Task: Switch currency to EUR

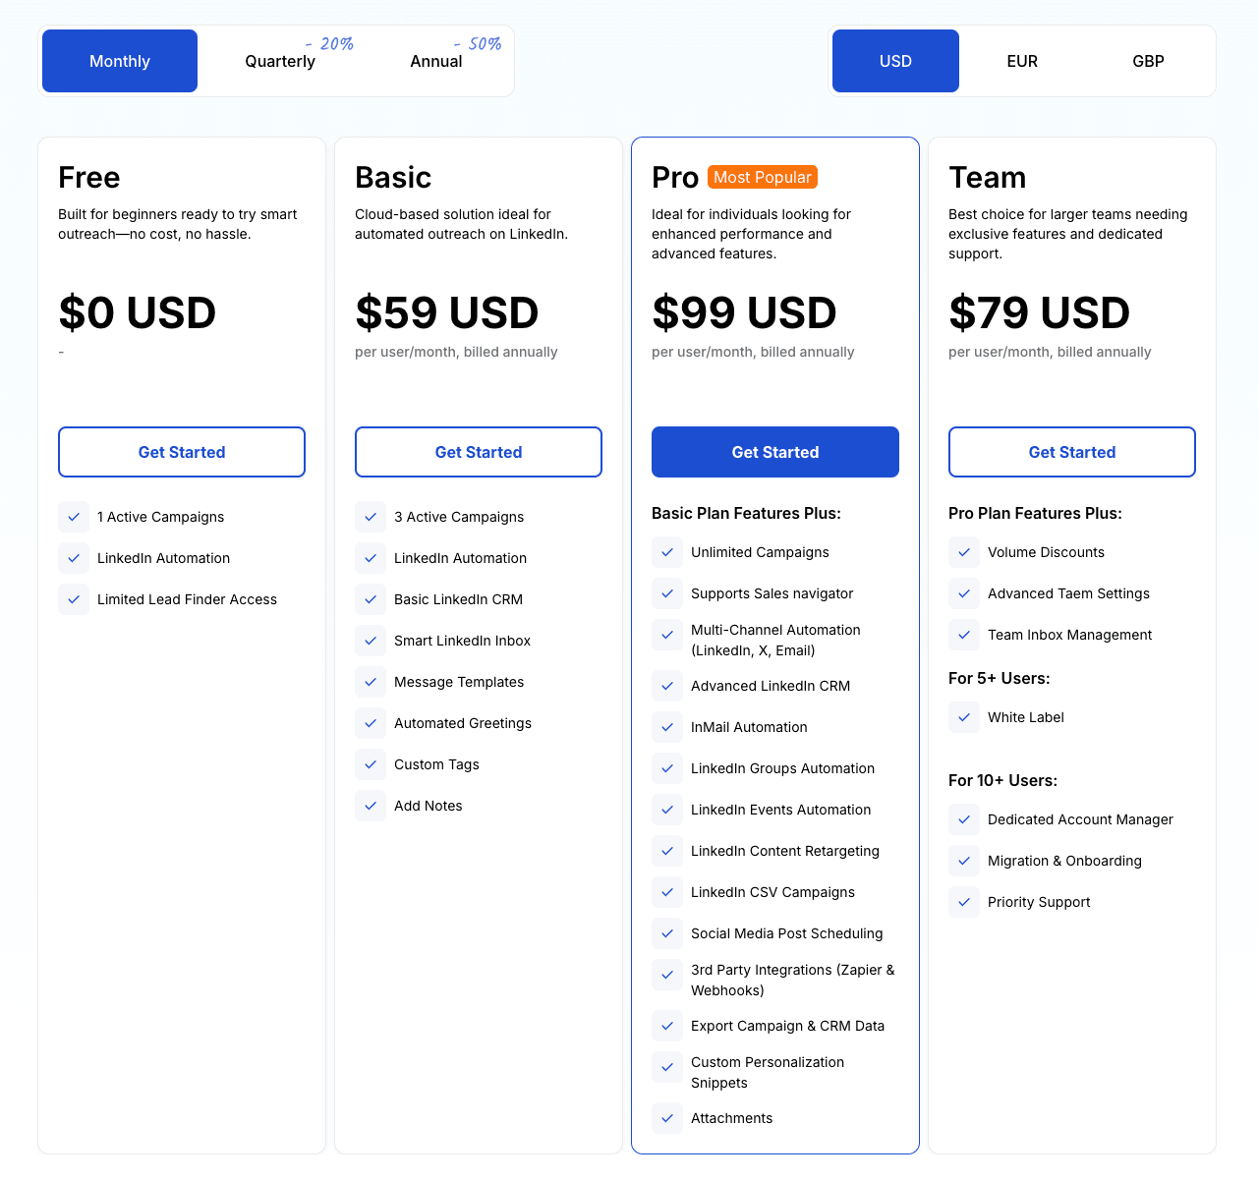Action: [x=1022, y=61]
